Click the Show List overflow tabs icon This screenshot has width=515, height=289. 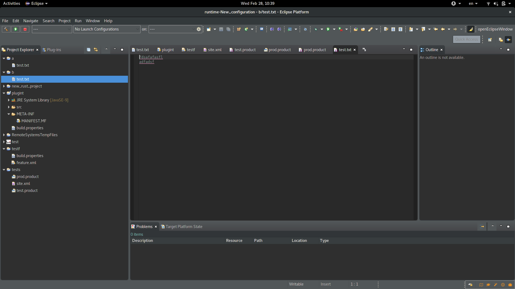pos(364,50)
